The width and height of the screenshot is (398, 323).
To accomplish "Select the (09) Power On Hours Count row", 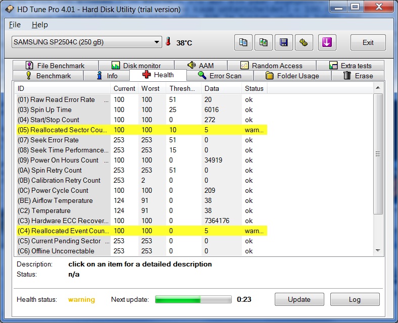I will click(x=141, y=160).
